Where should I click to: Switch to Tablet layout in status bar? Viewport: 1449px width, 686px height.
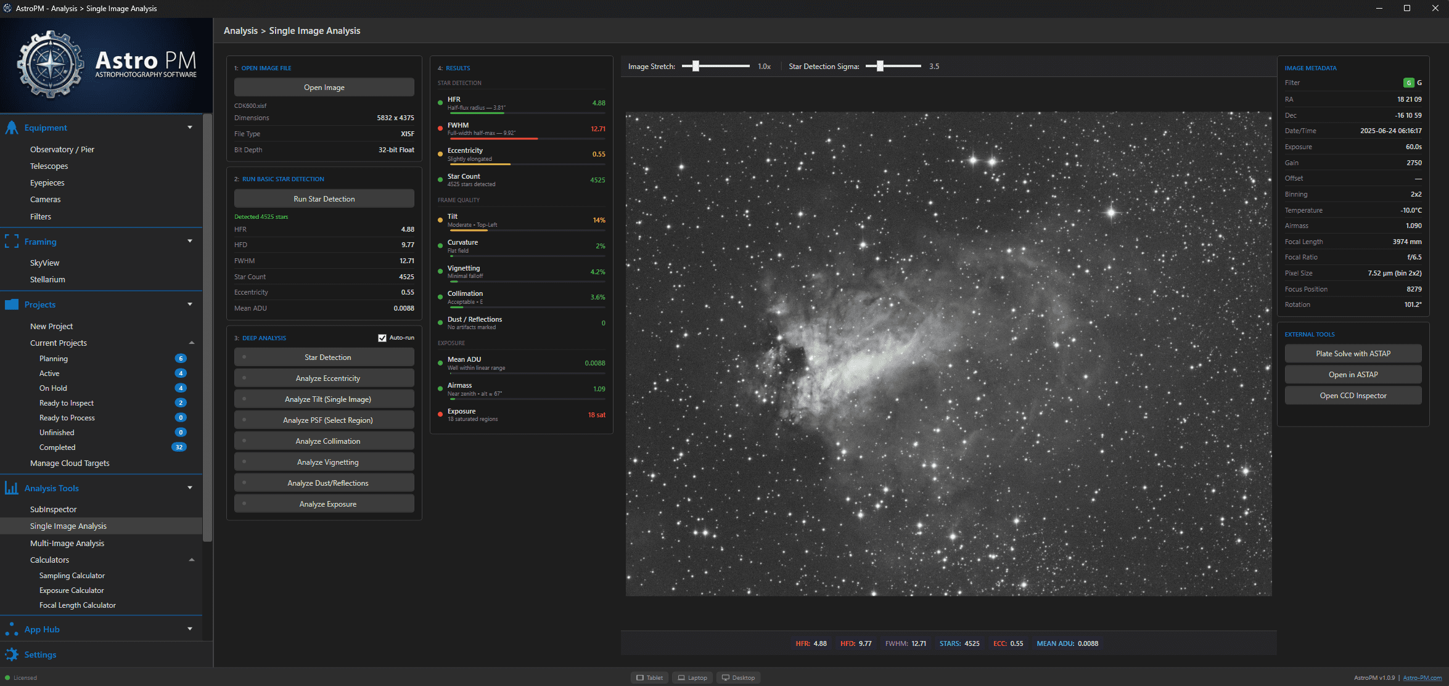(x=649, y=677)
